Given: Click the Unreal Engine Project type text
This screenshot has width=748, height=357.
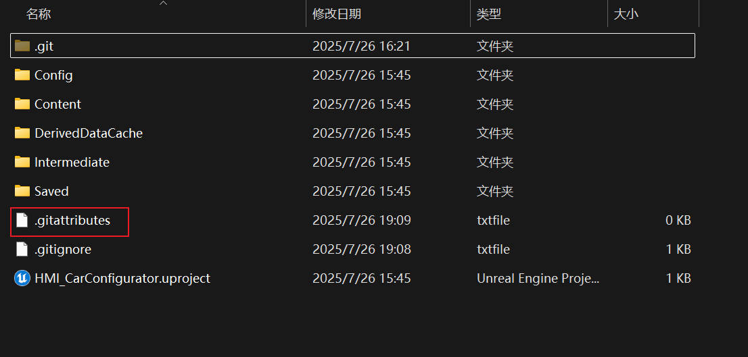Looking at the screenshot, I should click(538, 278).
